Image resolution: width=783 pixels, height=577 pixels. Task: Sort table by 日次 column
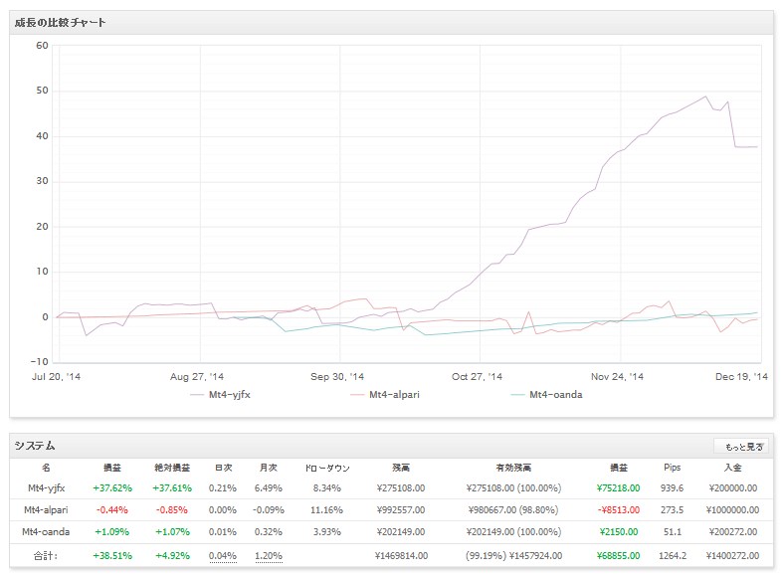pos(223,466)
